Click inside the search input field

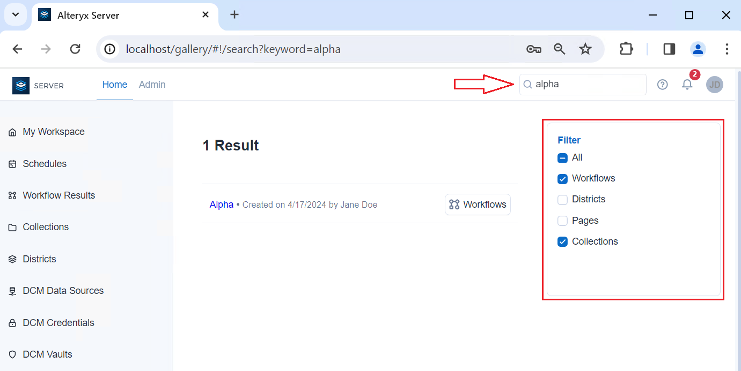pos(583,84)
